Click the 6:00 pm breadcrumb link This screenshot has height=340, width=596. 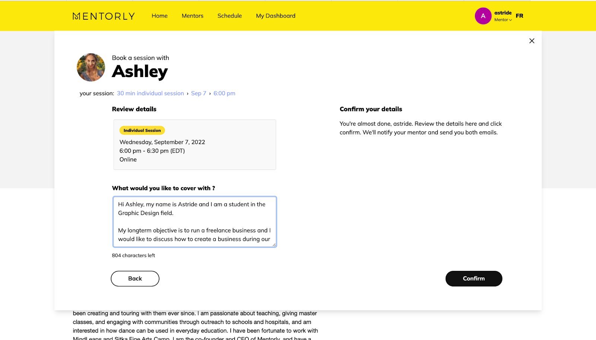click(x=224, y=93)
